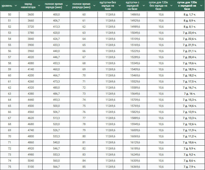Select cell with charge value 3600
This screenshot has height=170, width=205.
(x=31, y=14)
